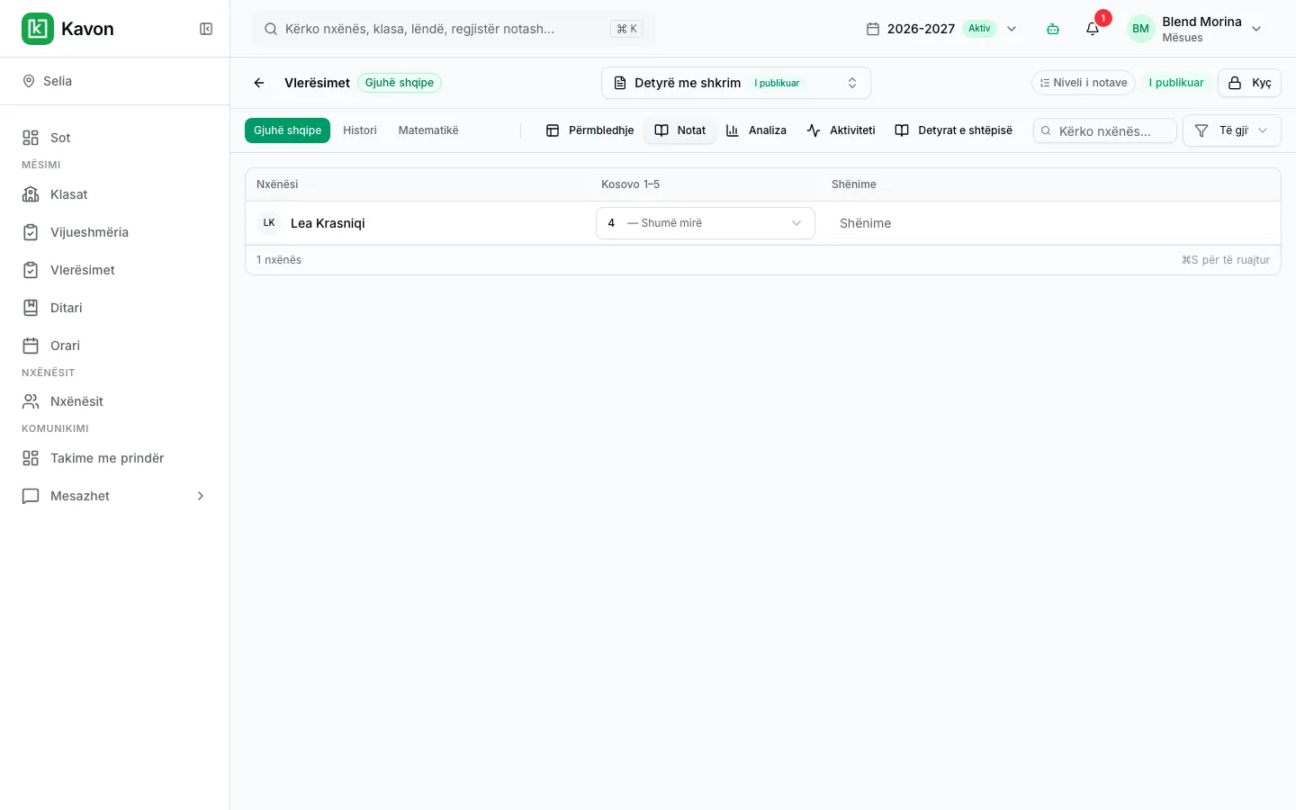
Task: Click the Klasat building icon
Action: 31,194
